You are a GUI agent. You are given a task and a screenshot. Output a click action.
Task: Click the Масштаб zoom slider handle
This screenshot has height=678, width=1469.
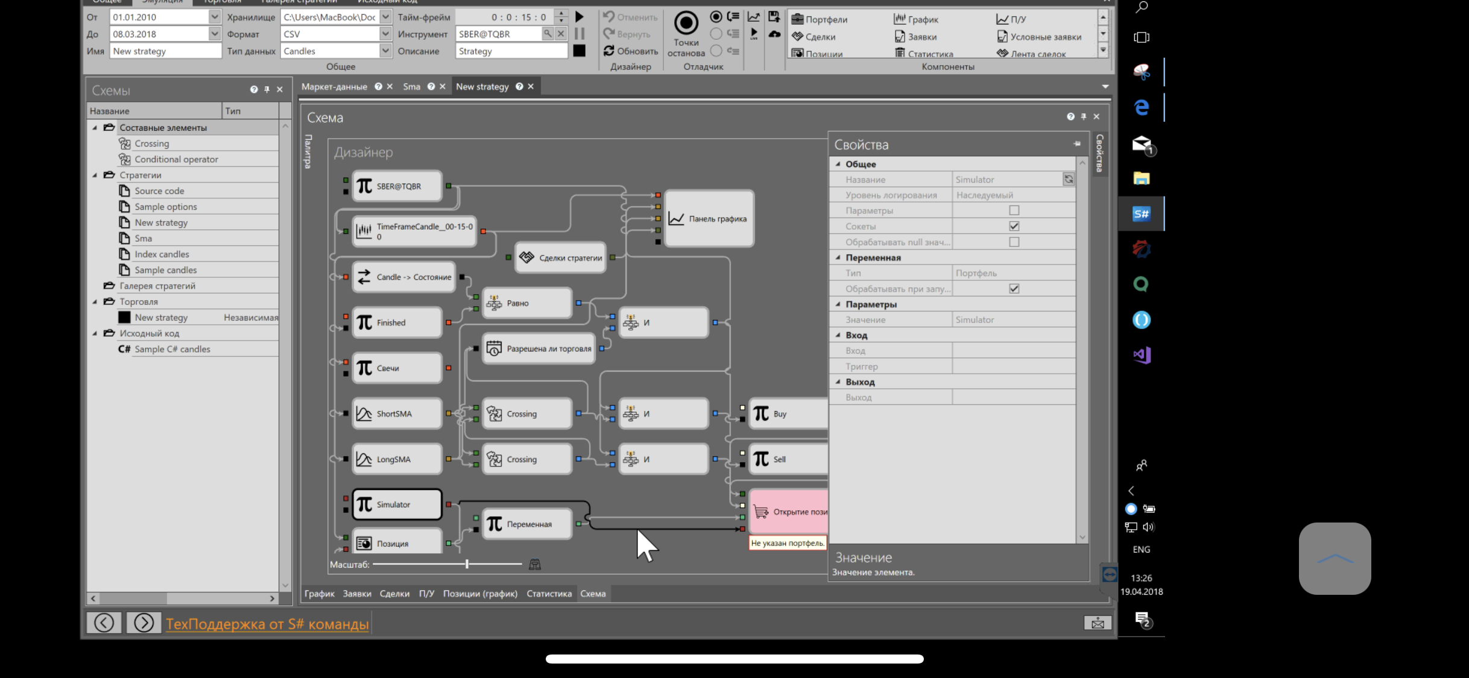tap(467, 564)
